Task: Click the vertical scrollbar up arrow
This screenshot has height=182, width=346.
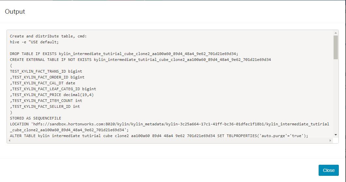Action: point(336,33)
